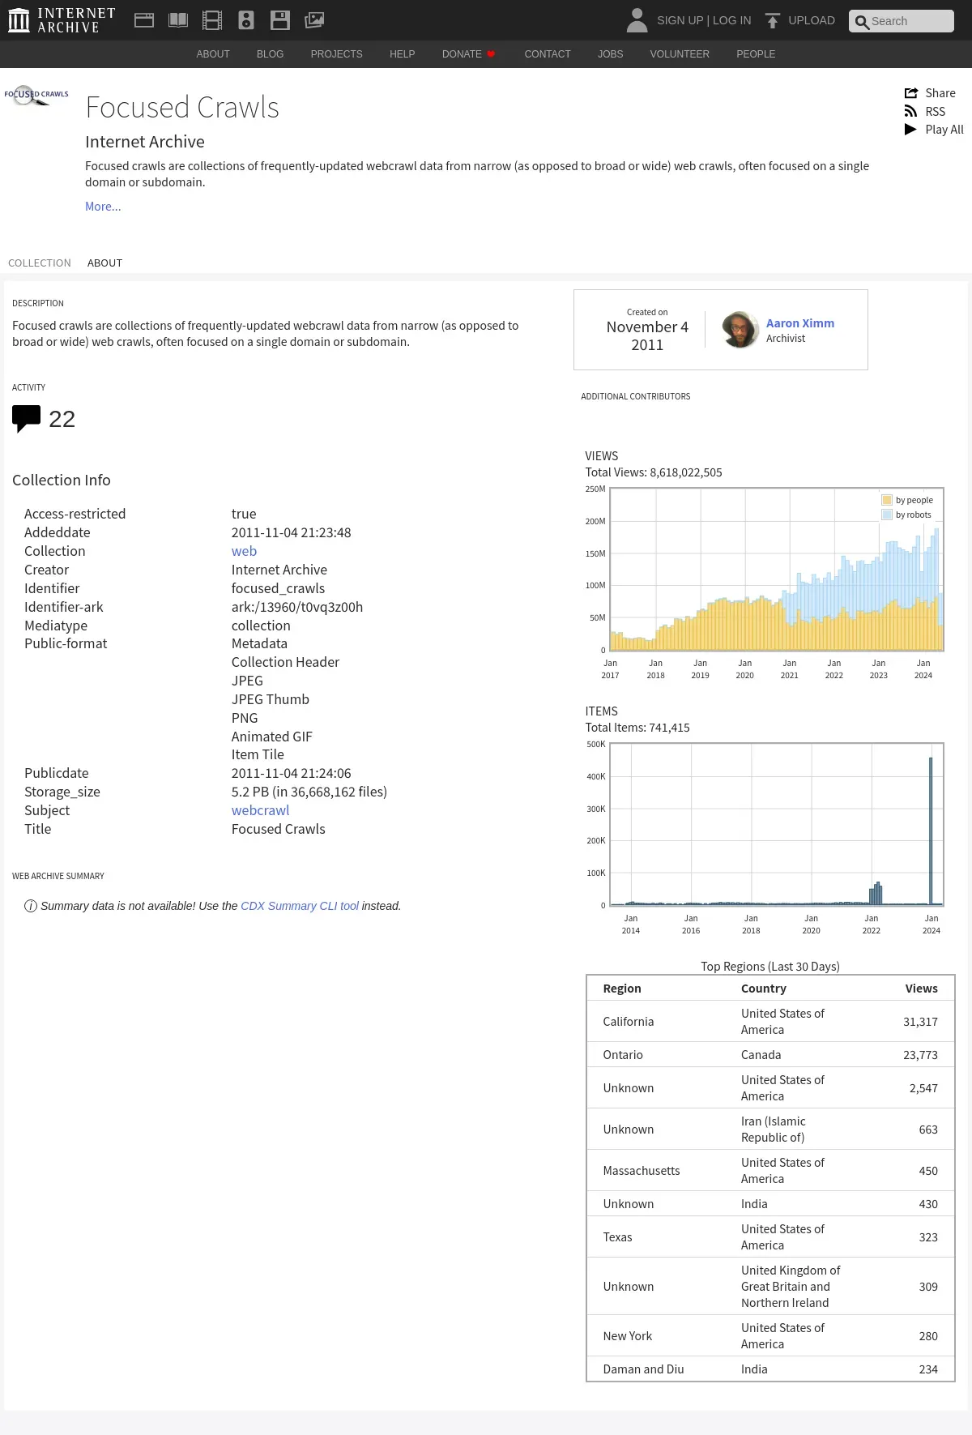Open the CONTACT menu item
Image resolution: width=972 pixels, height=1435 pixels.
click(x=548, y=54)
